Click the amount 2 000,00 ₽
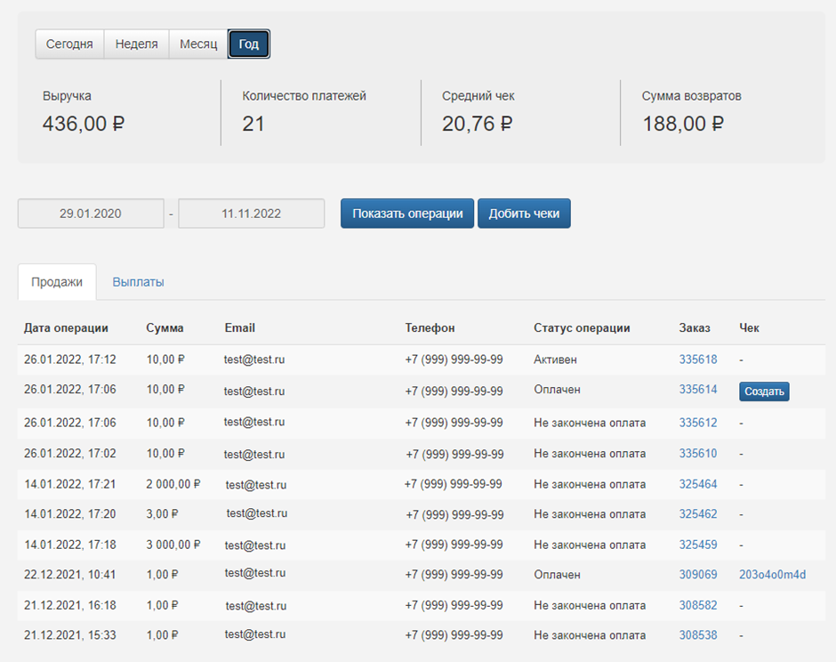Viewport: 836px width, 662px height. [173, 484]
